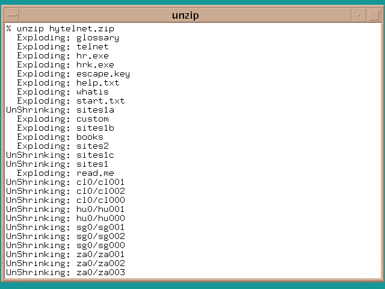Click on the "escape.key" file name
The width and height of the screenshot is (385, 289).
[x=103, y=74]
